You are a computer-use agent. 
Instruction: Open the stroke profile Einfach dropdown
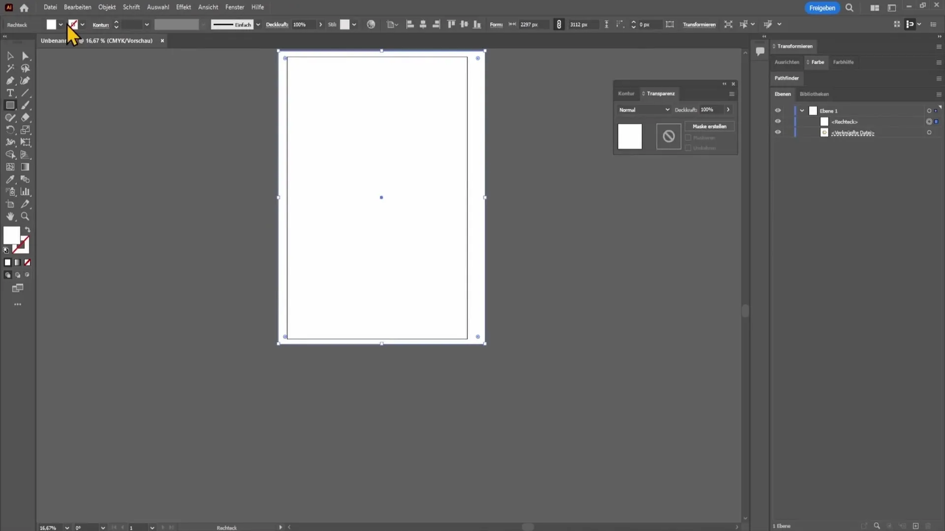tap(258, 25)
